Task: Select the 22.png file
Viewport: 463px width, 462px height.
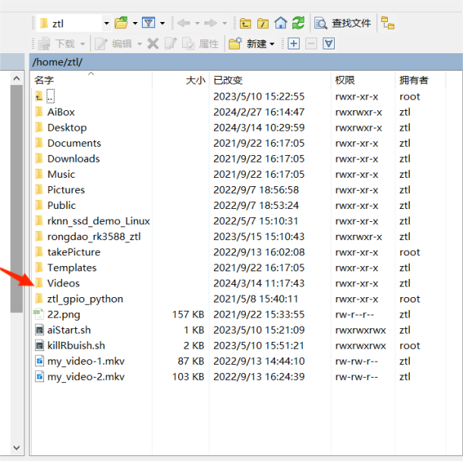Action: pyautogui.click(x=64, y=315)
